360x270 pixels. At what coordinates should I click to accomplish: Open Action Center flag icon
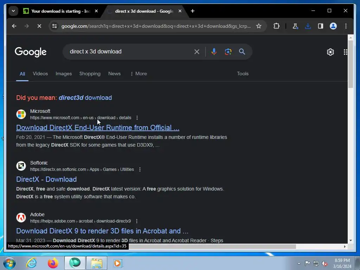coord(307,263)
